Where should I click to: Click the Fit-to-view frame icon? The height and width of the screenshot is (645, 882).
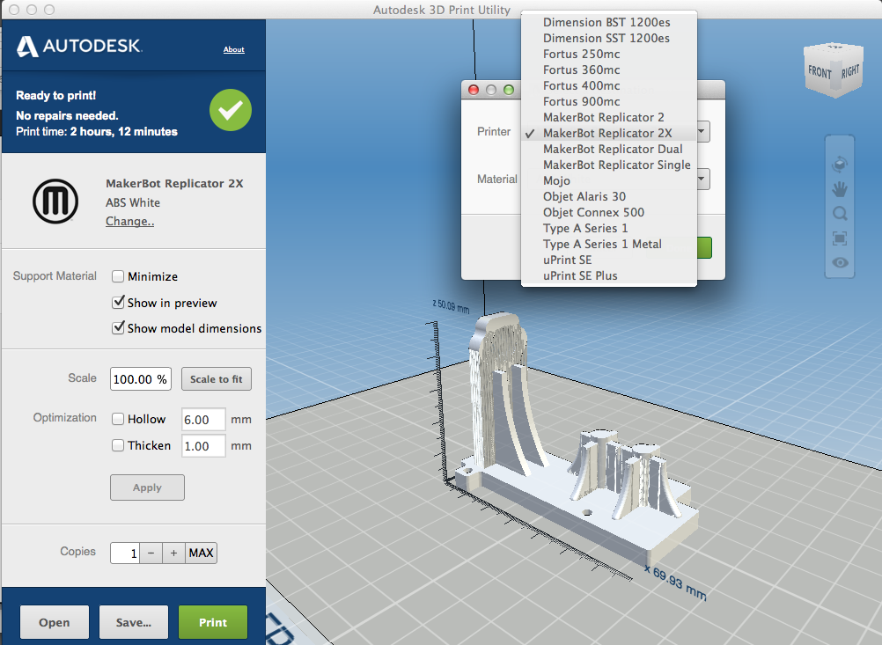point(839,238)
